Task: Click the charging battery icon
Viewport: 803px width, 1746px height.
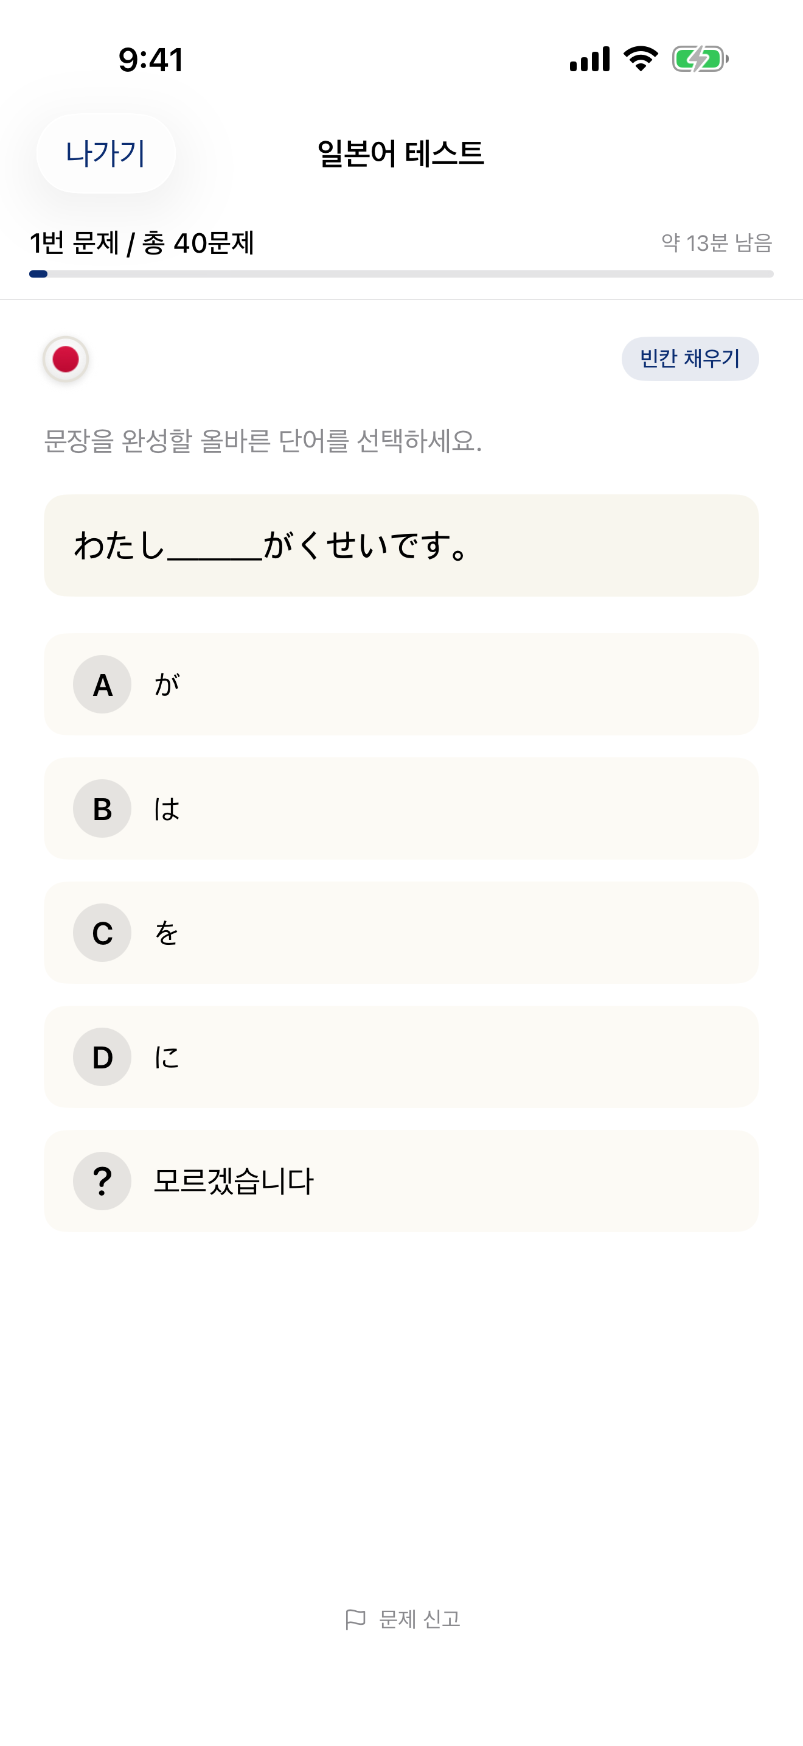Action: (699, 60)
